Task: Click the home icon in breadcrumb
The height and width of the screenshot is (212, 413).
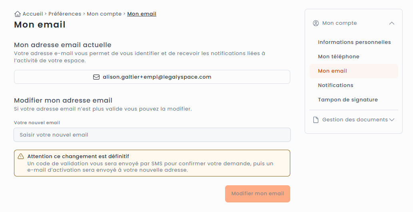Action: click(x=18, y=14)
